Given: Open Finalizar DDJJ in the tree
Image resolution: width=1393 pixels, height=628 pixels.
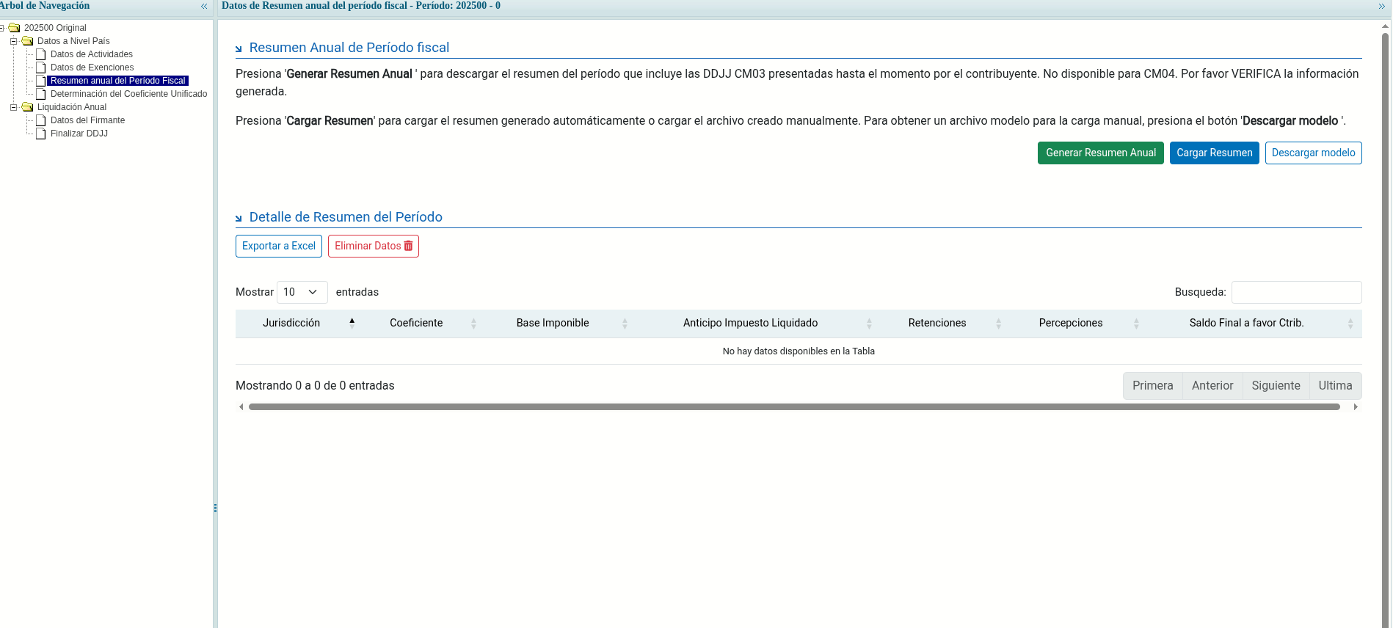Looking at the screenshot, I should coord(79,134).
